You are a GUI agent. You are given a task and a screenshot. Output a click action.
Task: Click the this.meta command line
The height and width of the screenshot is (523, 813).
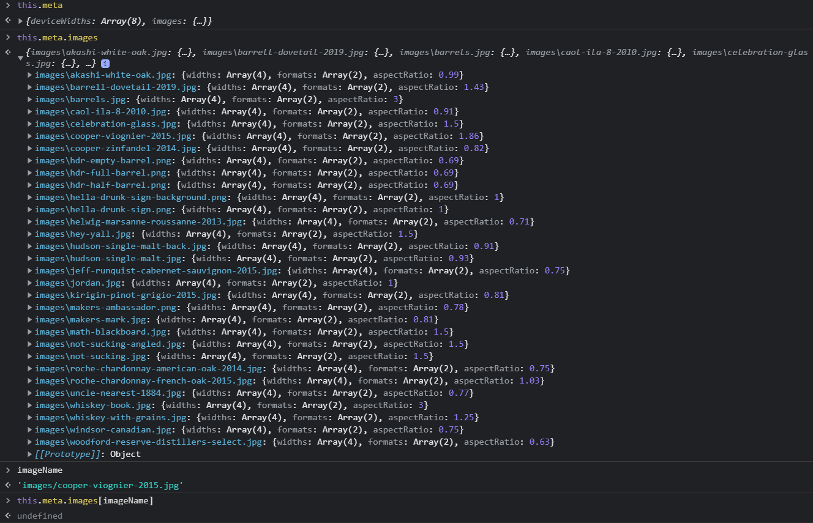(40, 6)
